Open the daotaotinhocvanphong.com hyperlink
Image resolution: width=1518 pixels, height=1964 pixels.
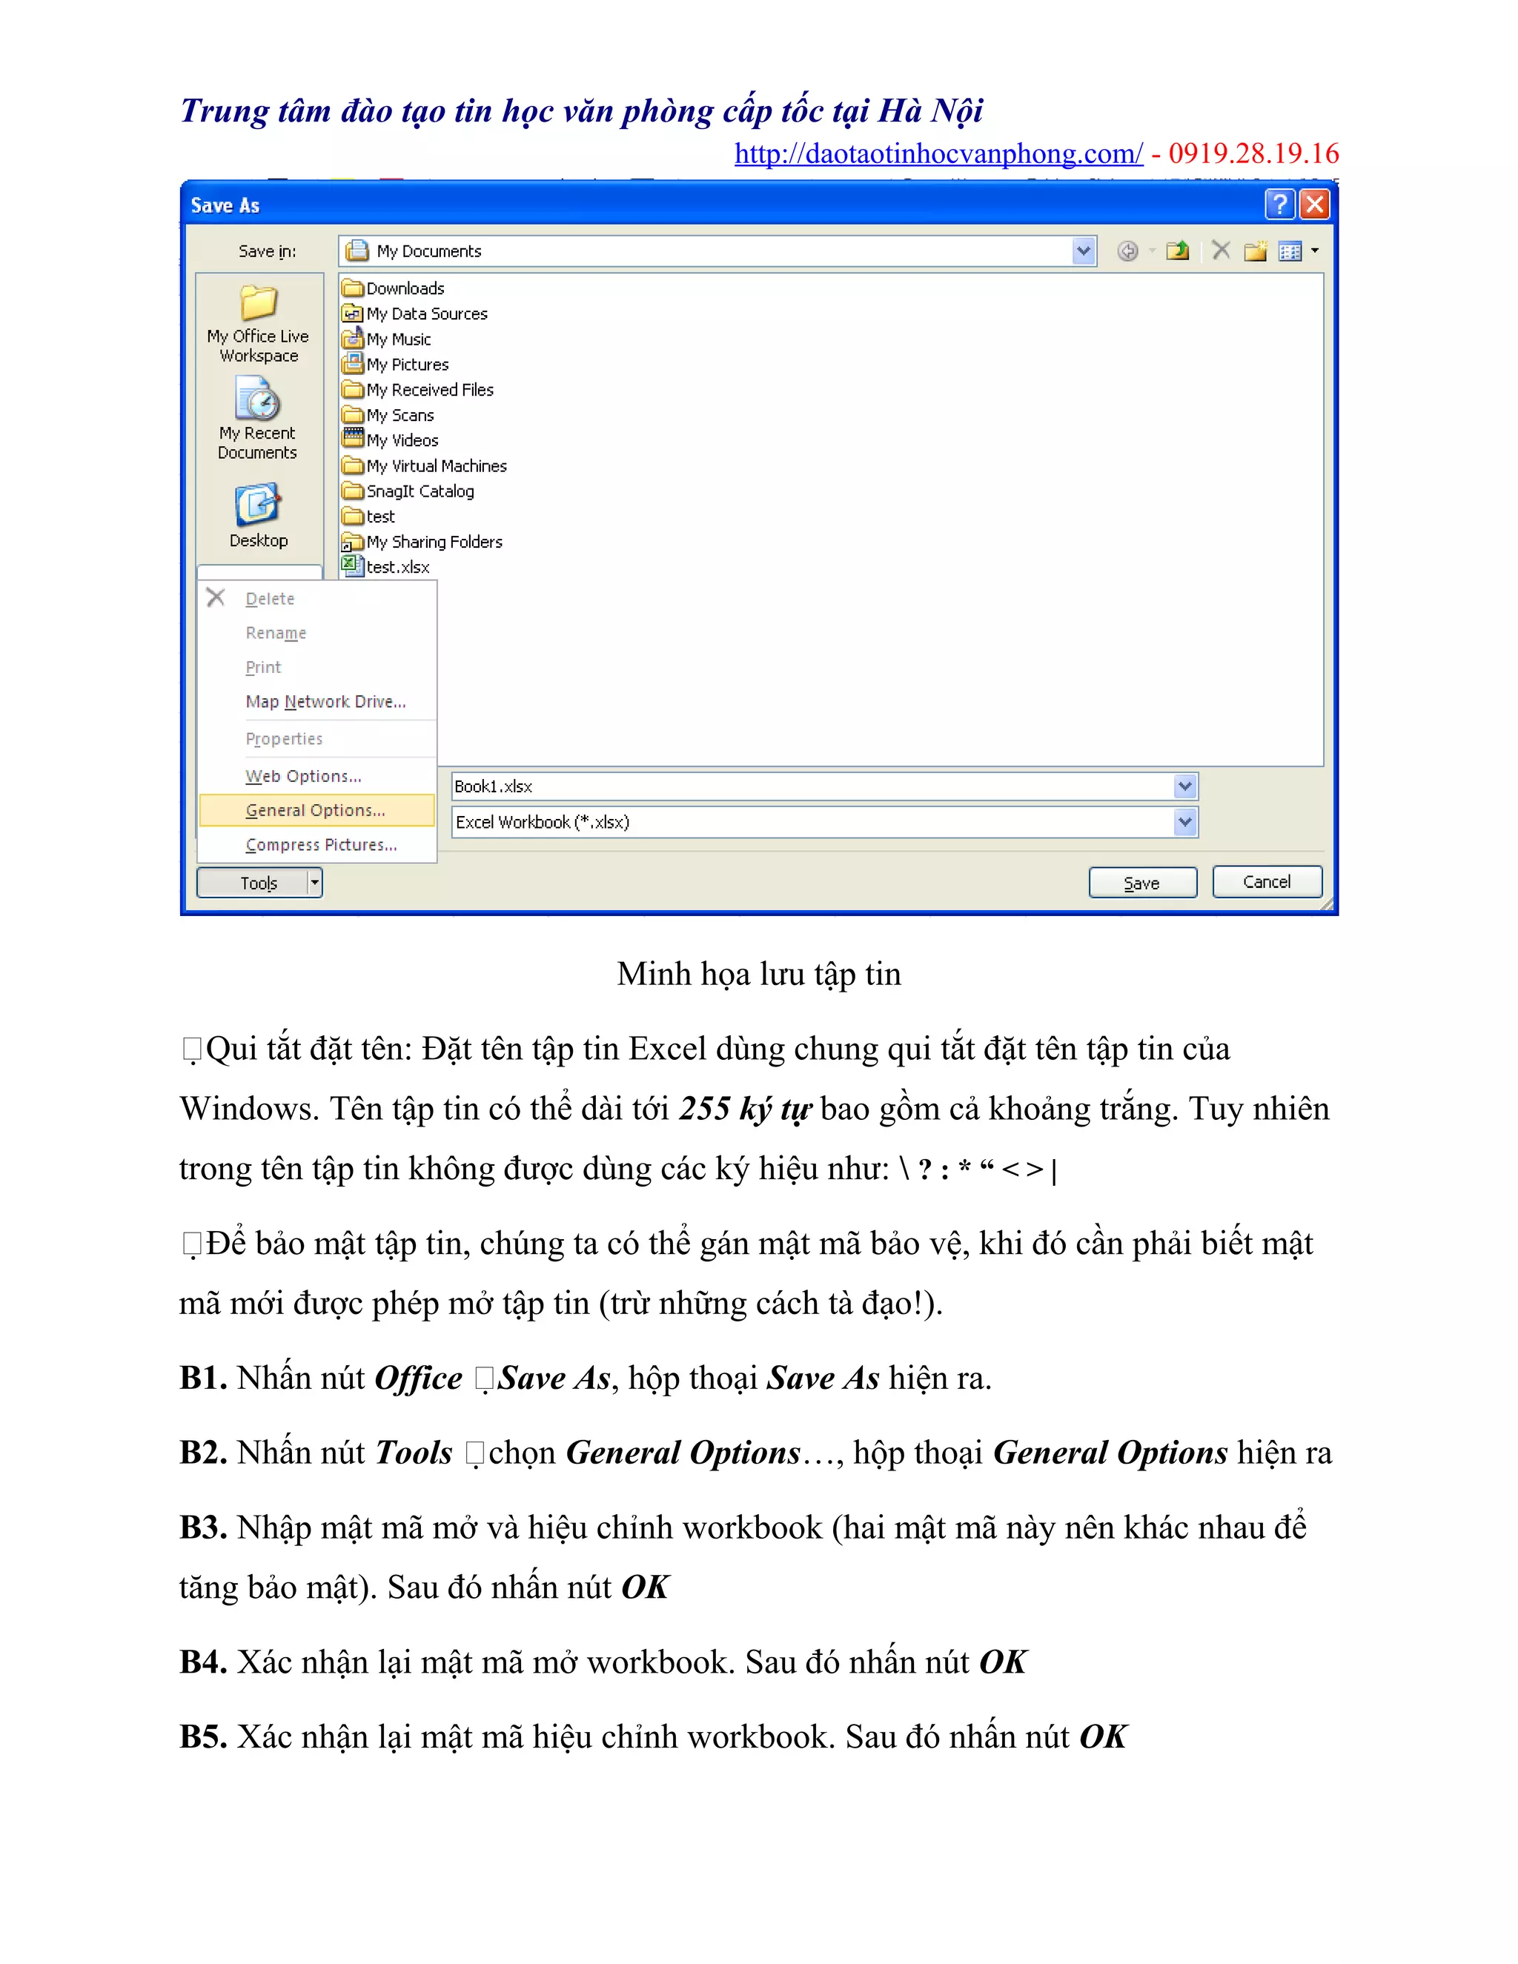pos(938,153)
